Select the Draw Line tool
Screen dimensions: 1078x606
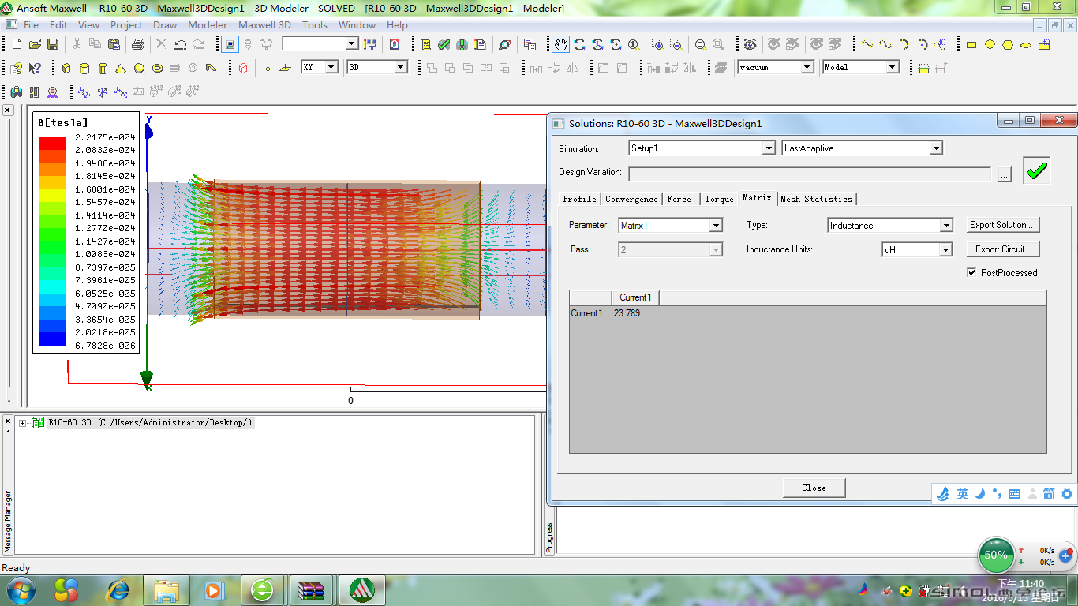(x=867, y=44)
